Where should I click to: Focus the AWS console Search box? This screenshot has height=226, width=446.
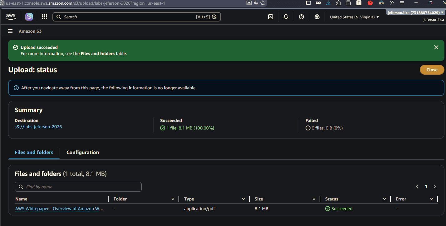137,17
